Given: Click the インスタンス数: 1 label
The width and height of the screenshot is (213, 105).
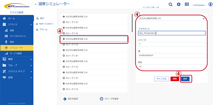Looking at the screenshot, I should [x=149, y=7].
